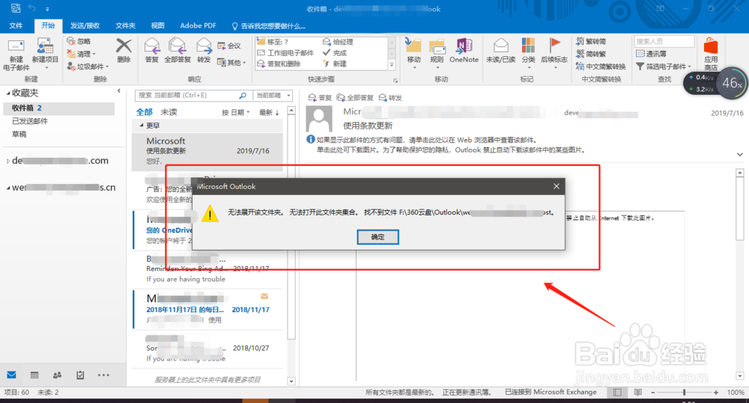Screen dimensions: 749x403
Task: Open the Adobe PDF tab
Action: tap(198, 25)
